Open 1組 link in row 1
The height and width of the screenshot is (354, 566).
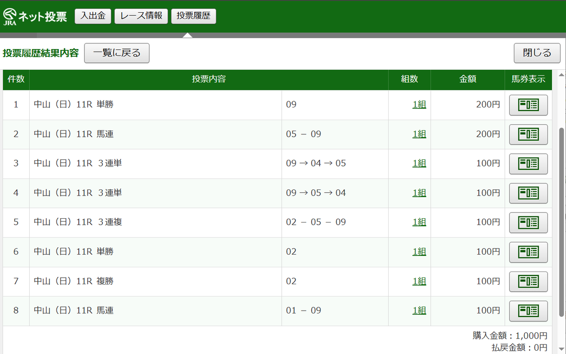[419, 105]
